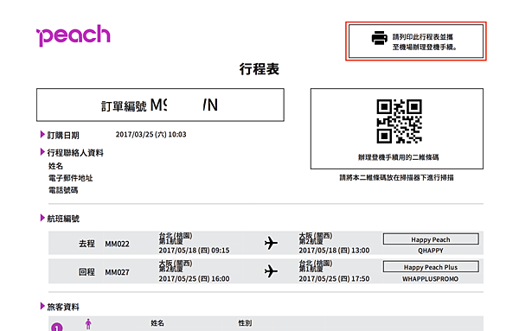Screen dimensions: 519x331
Task: Click the 回程 return label
Action: tap(86, 272)
